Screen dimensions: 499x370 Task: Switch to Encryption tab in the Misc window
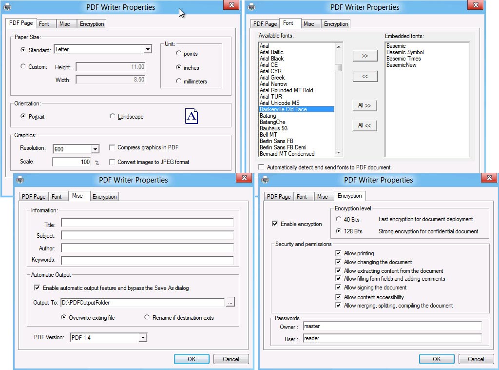pos(104,197)
